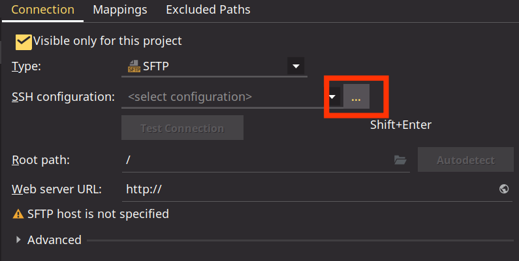Switch to the Mappings tab
This screenshot has width=519, height=261.
click(x=120, y=10)
